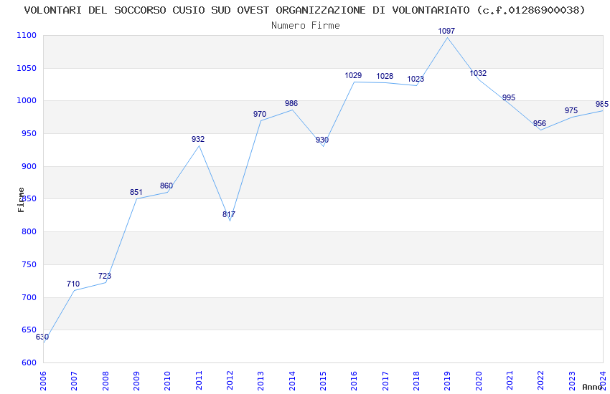Click the 2006 x-axis year label
The image size is (610, 394).
point(43,381)
